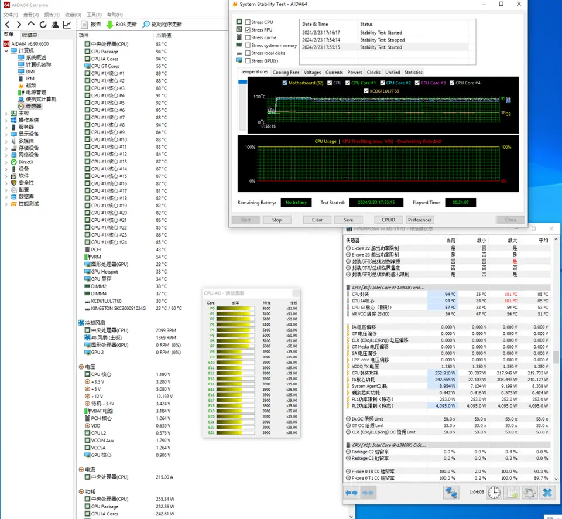562x519 pixels.
Task: Click the 报告 report toolbar button
Action: coord(91,25)
